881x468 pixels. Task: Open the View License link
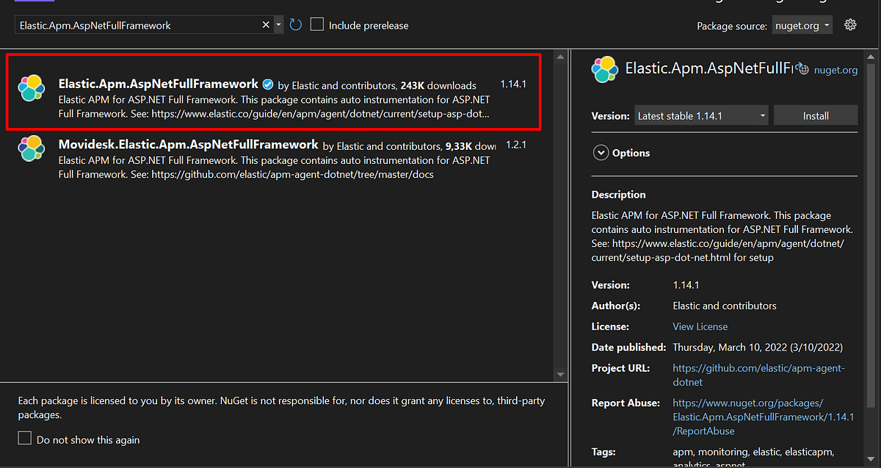pyautogui.click(x=700, y=326)
